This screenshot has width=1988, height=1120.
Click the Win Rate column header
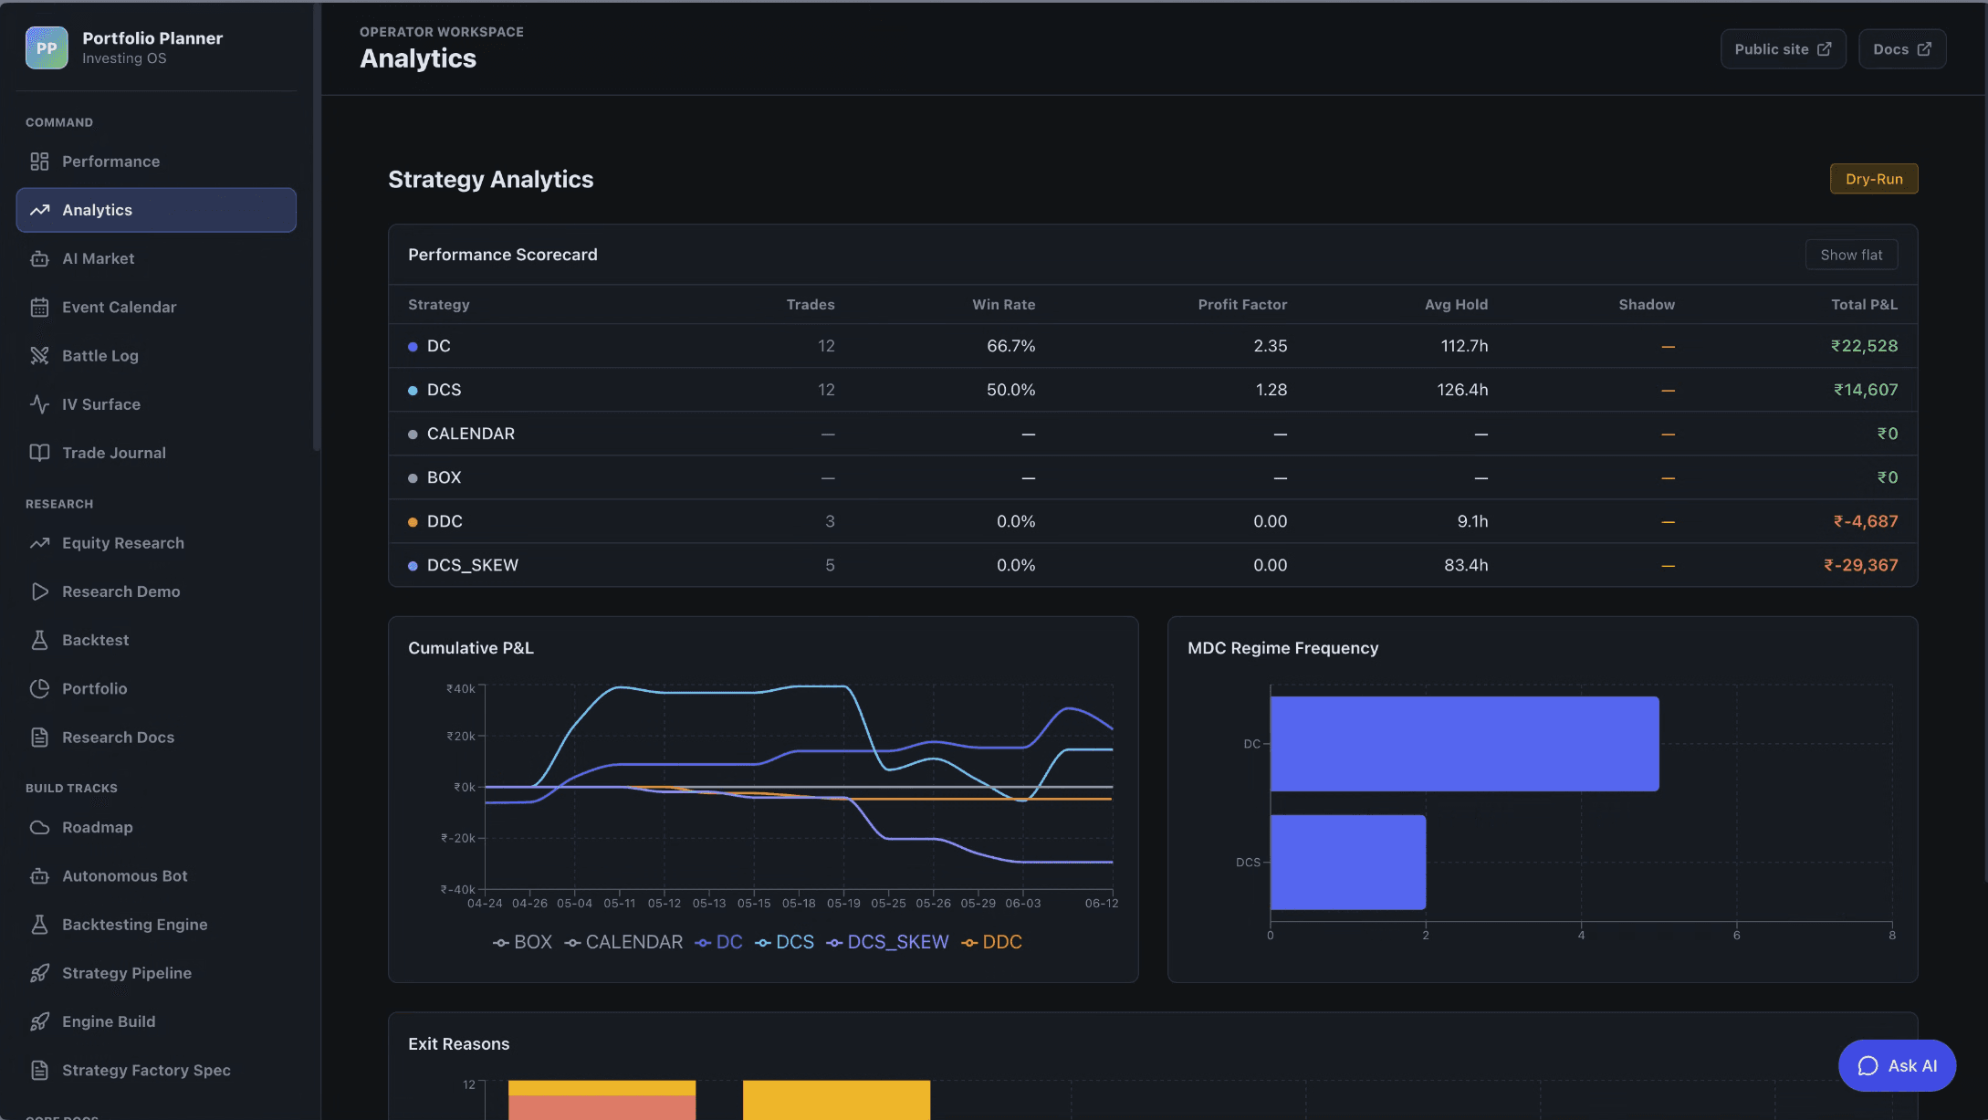(1003, 304)
